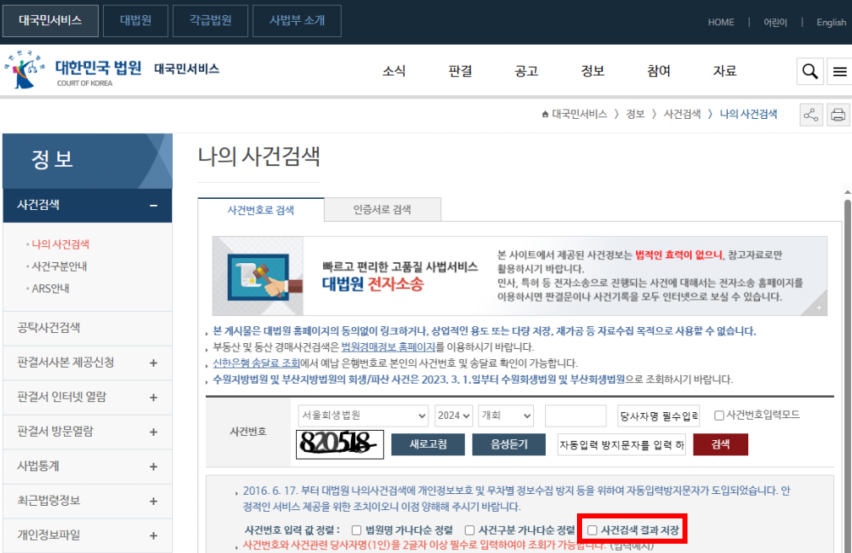852x553 pixels.
Task: Click 대국민서비스 breadcrumb link
Action: coord(580,114)
